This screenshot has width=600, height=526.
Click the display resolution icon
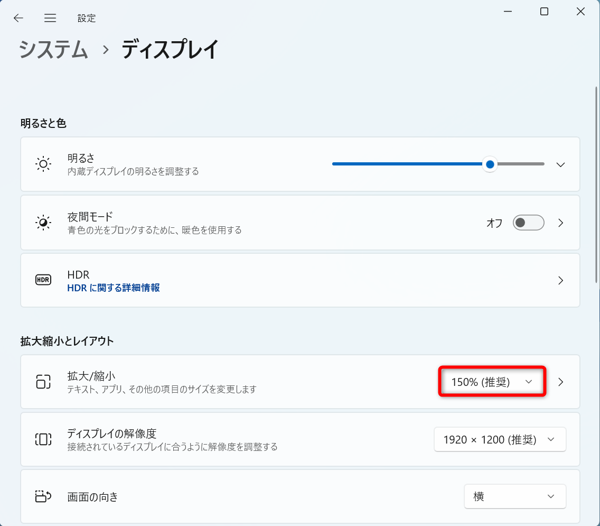43,439
